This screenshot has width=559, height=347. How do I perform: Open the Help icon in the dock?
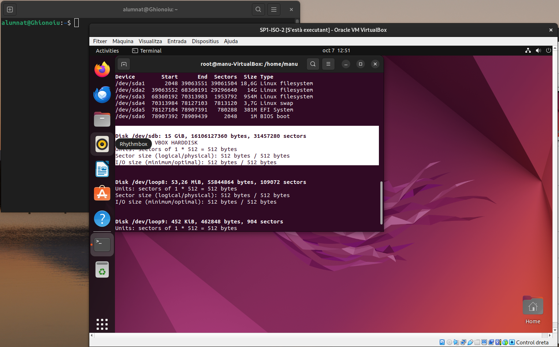coord(102,219)
